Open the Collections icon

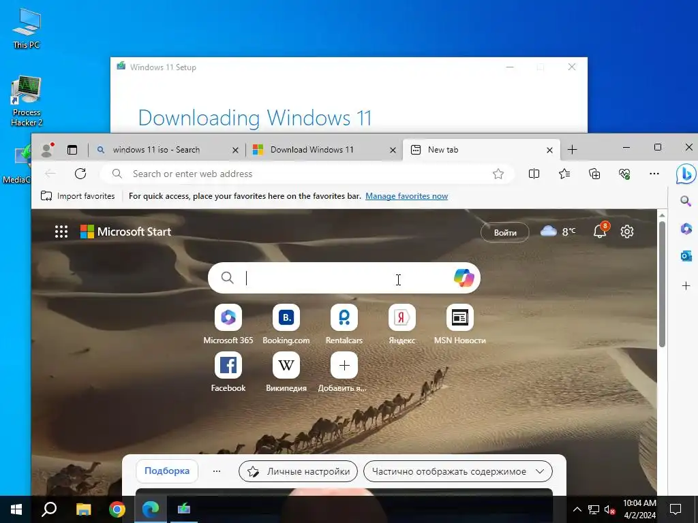point(594,174)
